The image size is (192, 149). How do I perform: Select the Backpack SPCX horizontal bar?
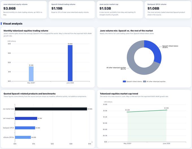(x=25, y=128)
